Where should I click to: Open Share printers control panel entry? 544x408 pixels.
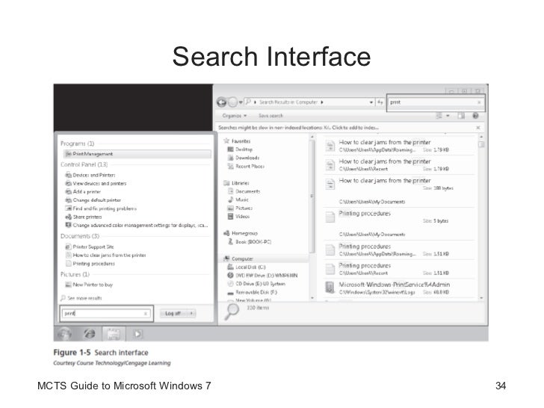point(84,217)
